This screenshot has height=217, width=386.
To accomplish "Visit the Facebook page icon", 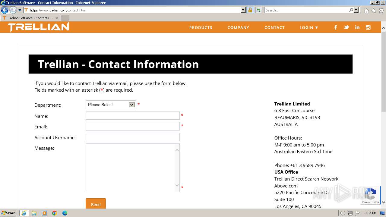I will coord(335,27).
